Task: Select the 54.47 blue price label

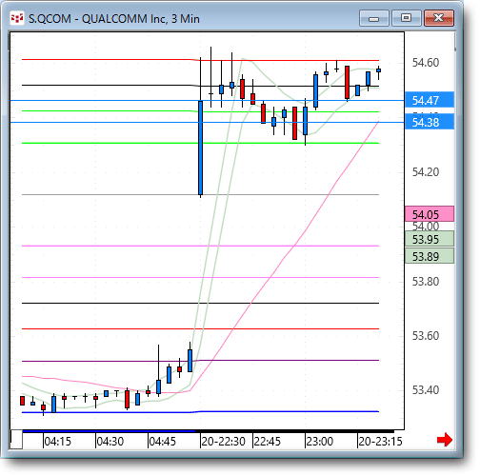Action: 430,100
